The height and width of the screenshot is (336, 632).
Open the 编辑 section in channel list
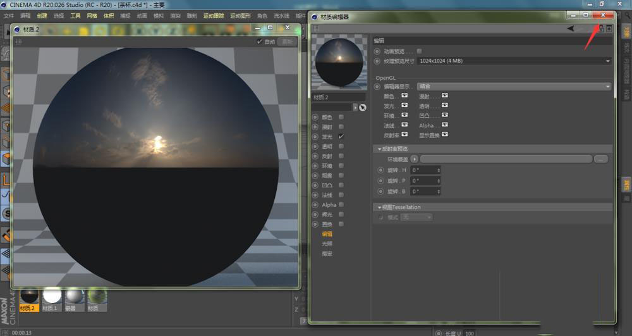(327, 234)
